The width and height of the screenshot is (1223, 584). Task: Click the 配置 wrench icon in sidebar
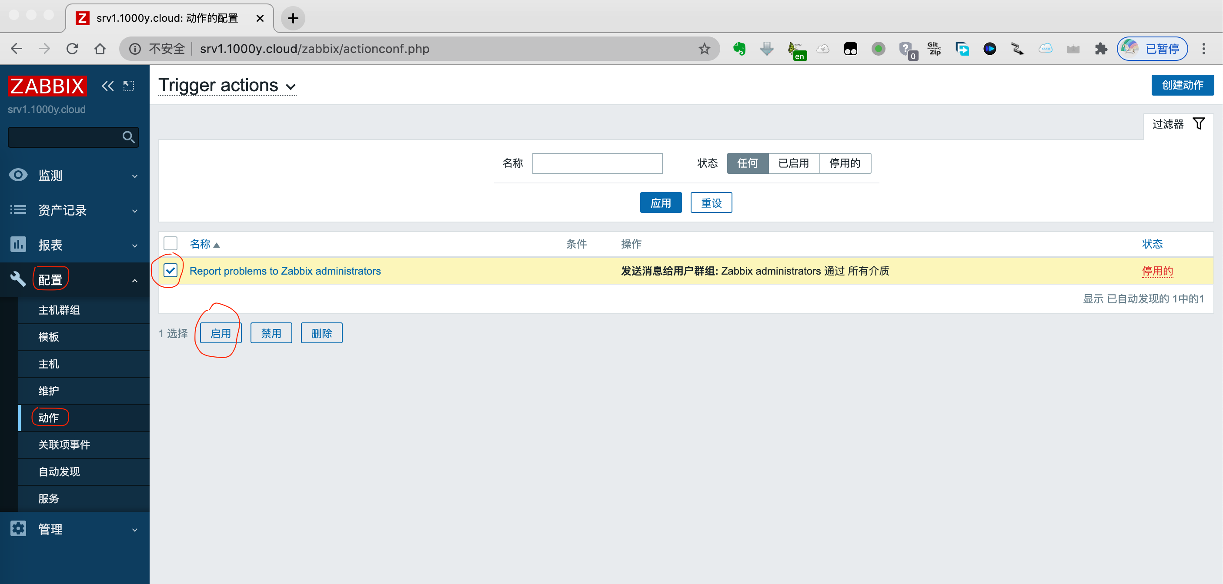(17, 279)
